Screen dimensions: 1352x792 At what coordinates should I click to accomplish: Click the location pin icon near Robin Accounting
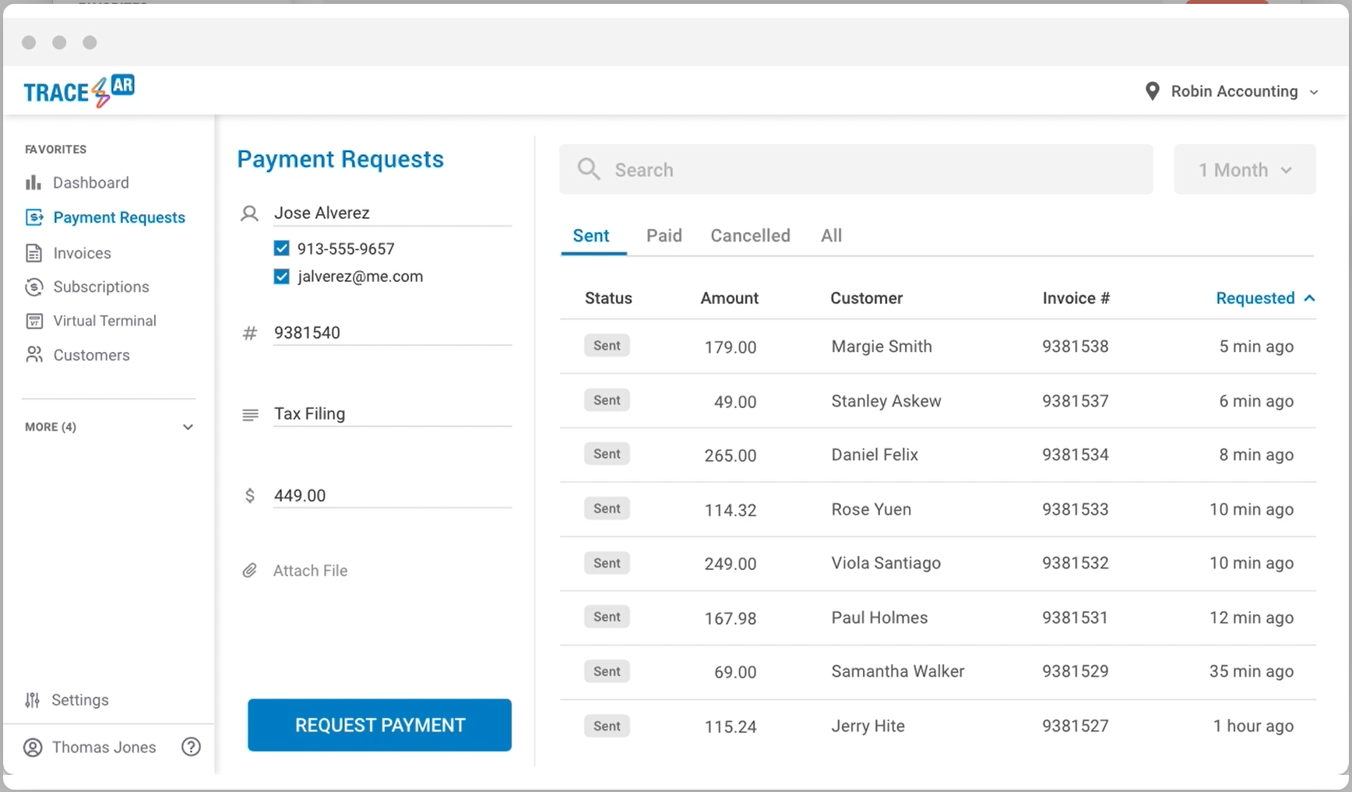1152,91
